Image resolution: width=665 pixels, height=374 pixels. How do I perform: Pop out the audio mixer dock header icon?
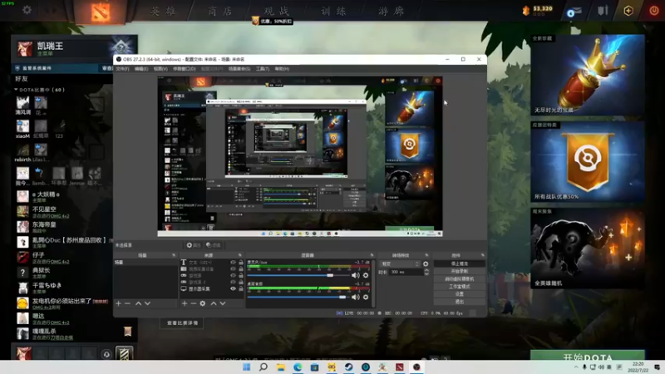coord(372,255)
